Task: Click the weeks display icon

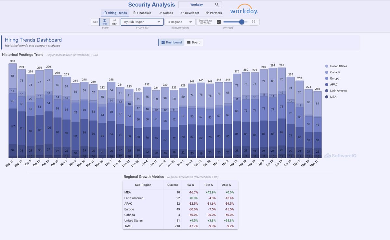Action: (x=218, y=22)
